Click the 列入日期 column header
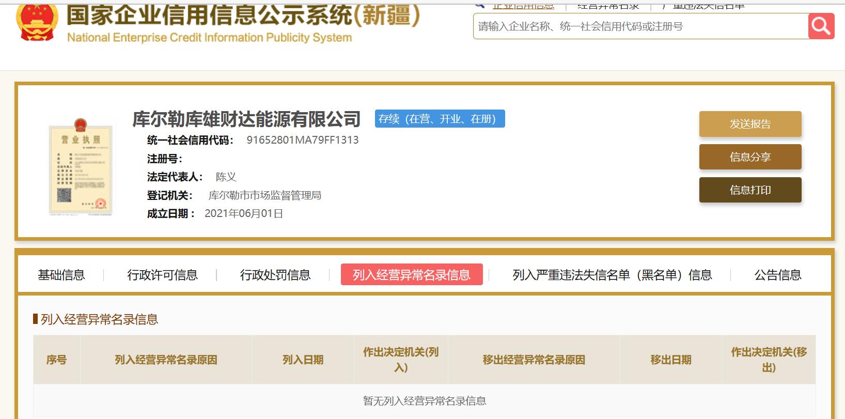This screenshot has height=419, width=845. [303, 360]
